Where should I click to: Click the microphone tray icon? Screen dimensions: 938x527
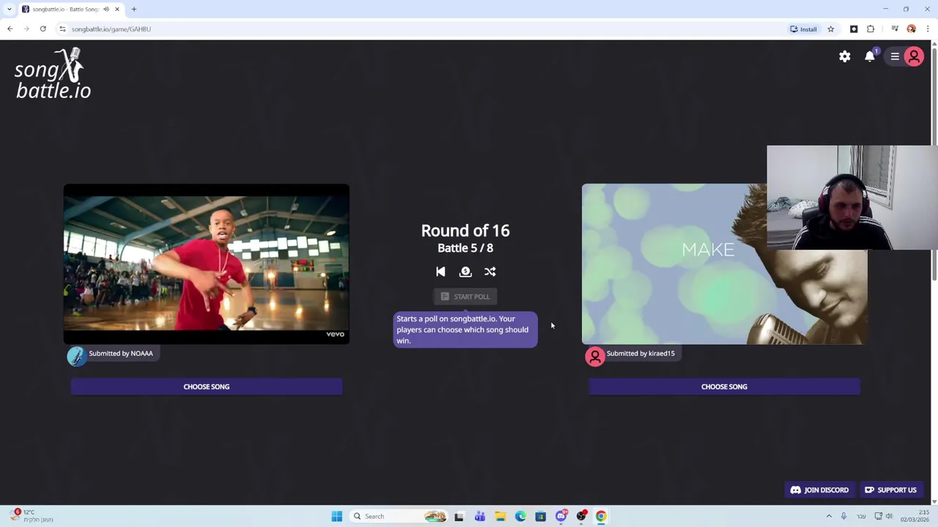[843, 516]
